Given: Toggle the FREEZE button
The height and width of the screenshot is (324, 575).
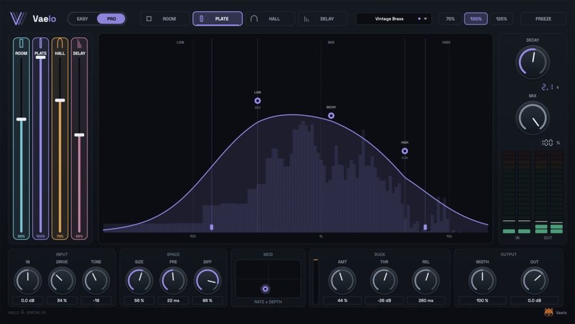Looking at the screenshot, I should click(544, 19).
